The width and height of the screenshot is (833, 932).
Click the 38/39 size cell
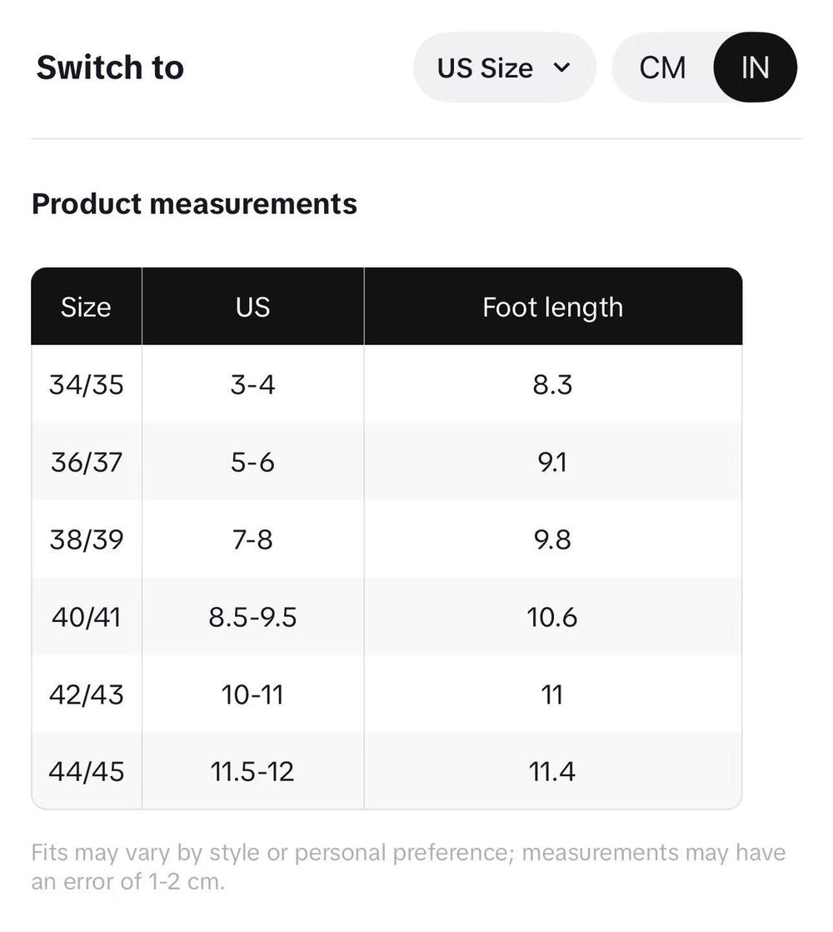click(86, 540)
